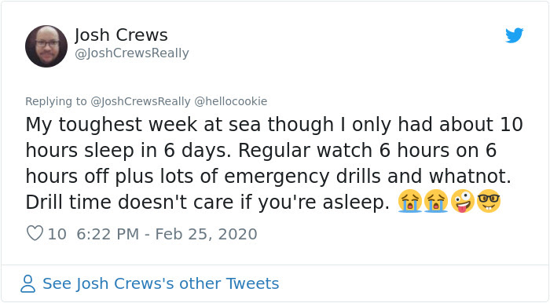550x303 pixels.
Task: Click See Josh Crews's other Tweets
Action: click(x=160, y=283)
